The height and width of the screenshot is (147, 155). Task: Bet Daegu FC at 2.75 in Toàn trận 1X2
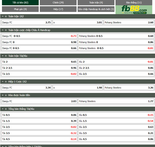pos(26,23)
